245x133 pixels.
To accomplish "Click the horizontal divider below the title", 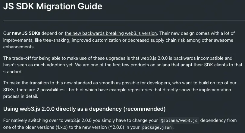I will (122, 20).
